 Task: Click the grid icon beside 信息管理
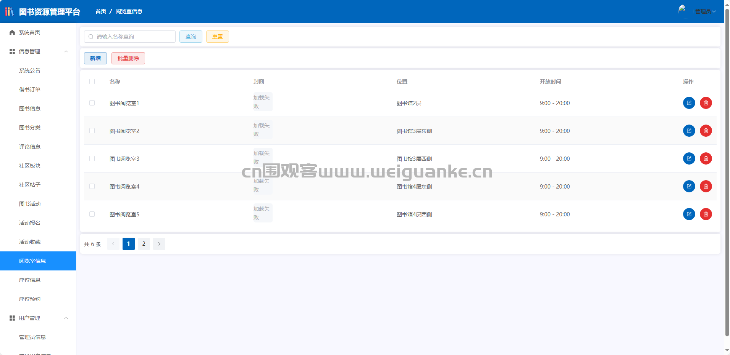click(x=12, y=51)
